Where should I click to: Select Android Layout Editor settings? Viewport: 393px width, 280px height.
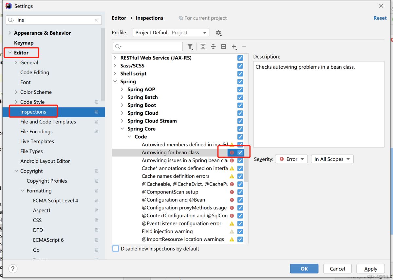(45, 161)
